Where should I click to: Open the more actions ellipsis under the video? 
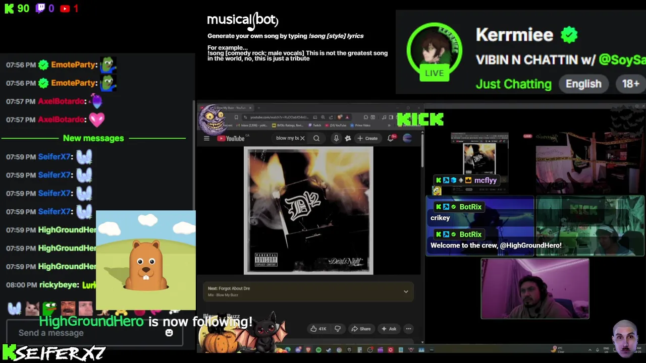408,329
